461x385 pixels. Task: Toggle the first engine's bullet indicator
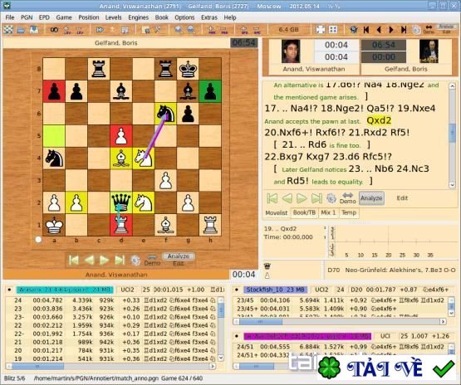[9, 290]
